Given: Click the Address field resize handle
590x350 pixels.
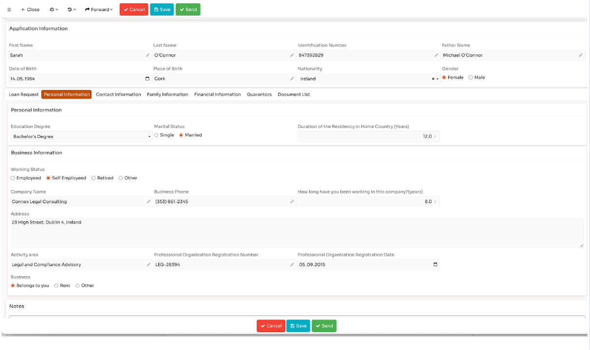Looking at the screenshot, I should [581, 245].
